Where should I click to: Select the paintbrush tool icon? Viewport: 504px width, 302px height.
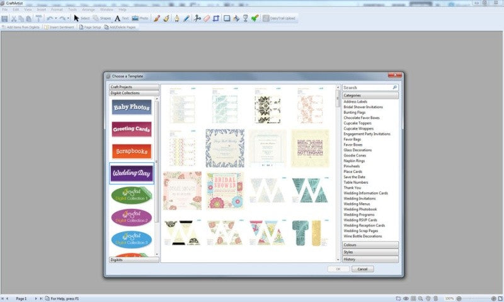pyautogui.click(x=156, y=18)
